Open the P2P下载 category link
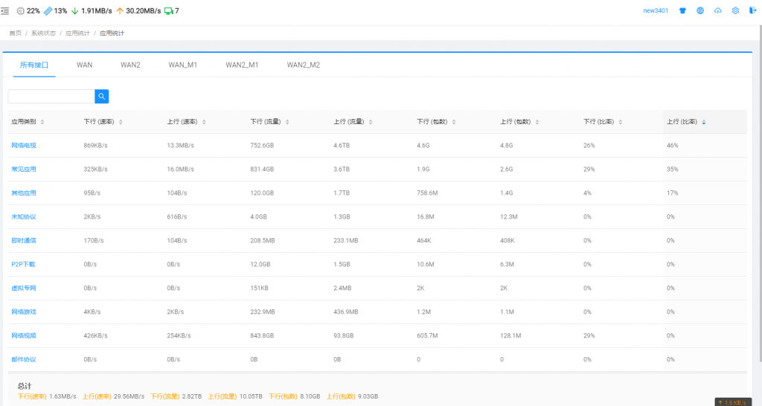This screenshot has width=762, height=406. pos(23,265)
